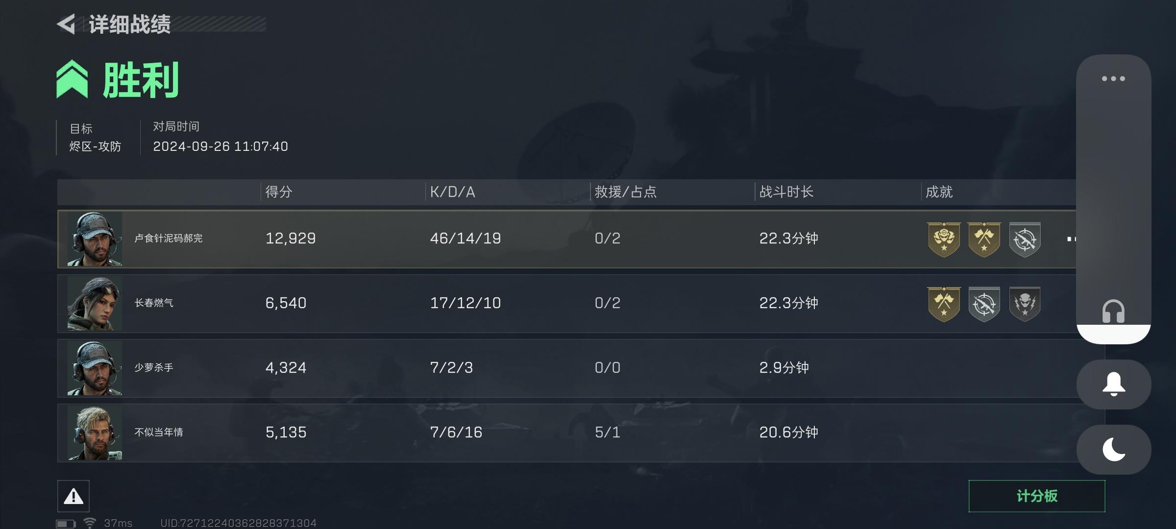Click the 战斗时长 column header
1176x529 pixels.
click(x=786, y=192)
